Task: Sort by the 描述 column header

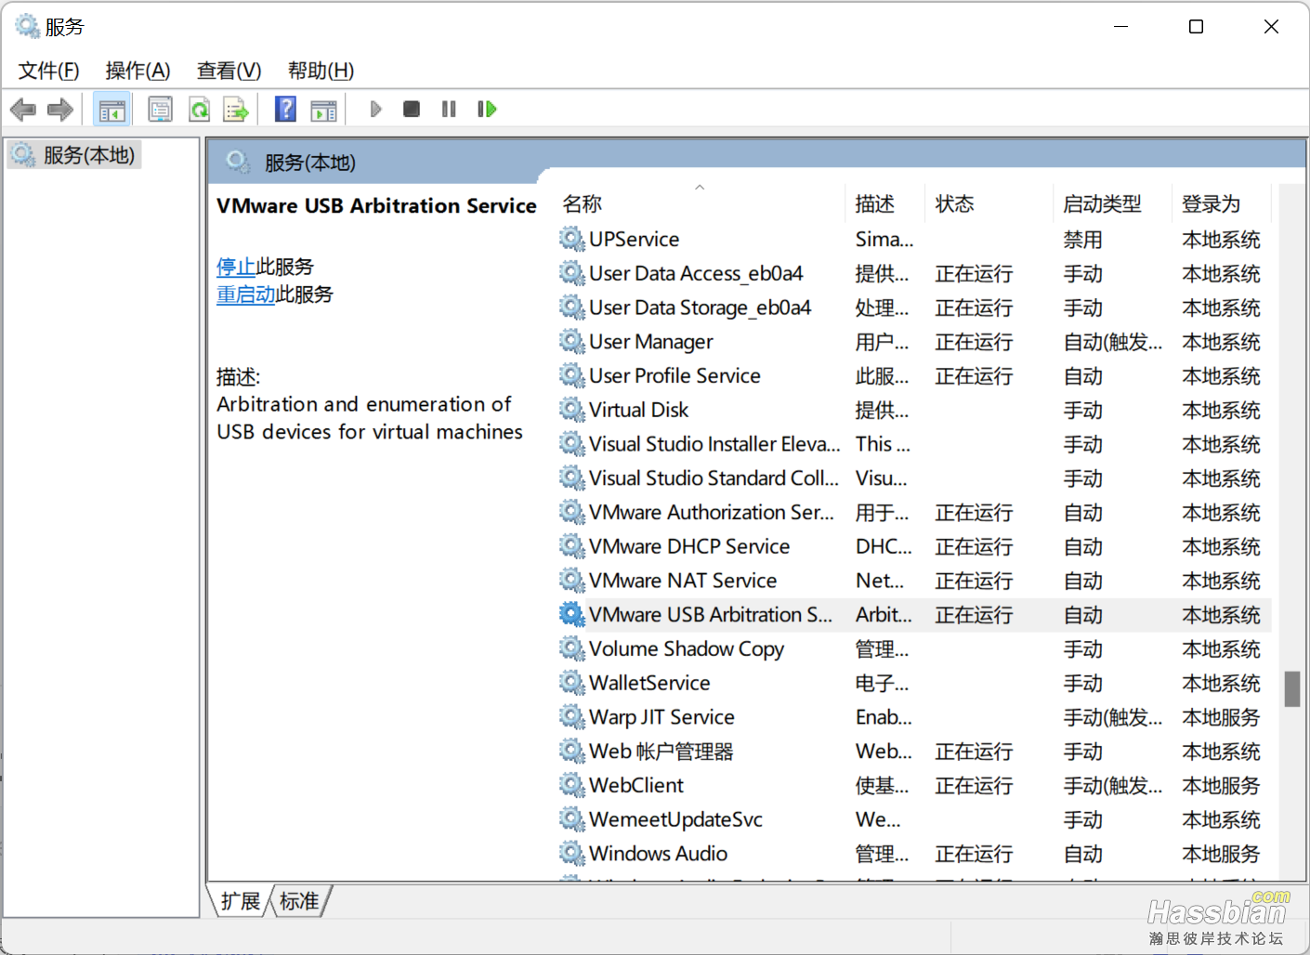Action: click(x=886, y=203)
